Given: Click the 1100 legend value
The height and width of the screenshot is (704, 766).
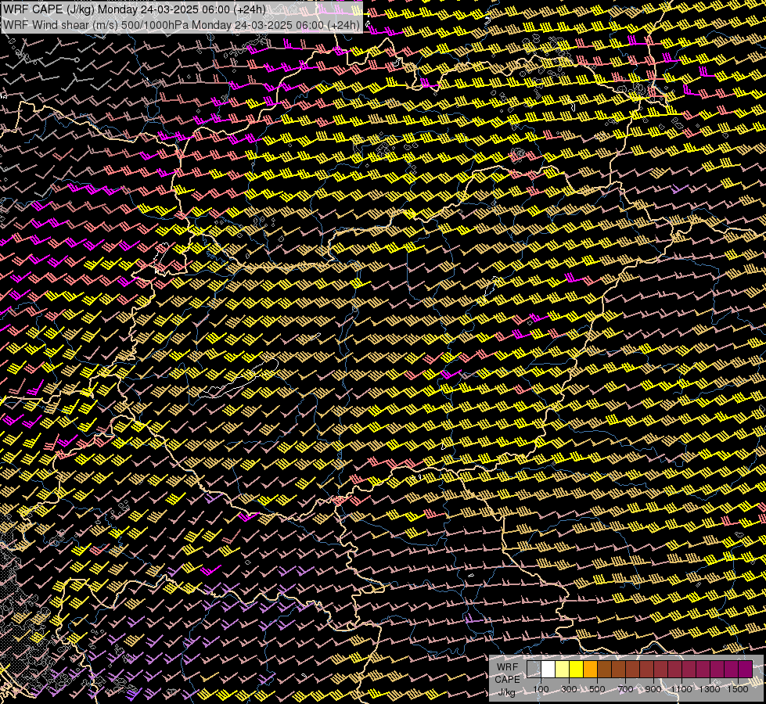Looking at the screenshot, I should [681, 689].
